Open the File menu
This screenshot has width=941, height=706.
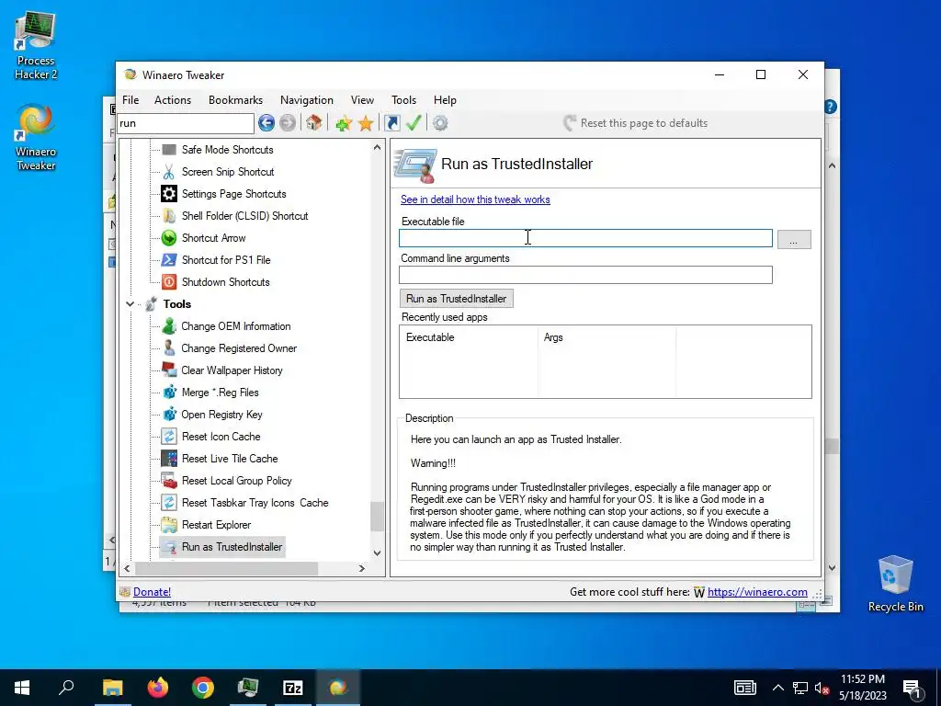click(130, 100)
